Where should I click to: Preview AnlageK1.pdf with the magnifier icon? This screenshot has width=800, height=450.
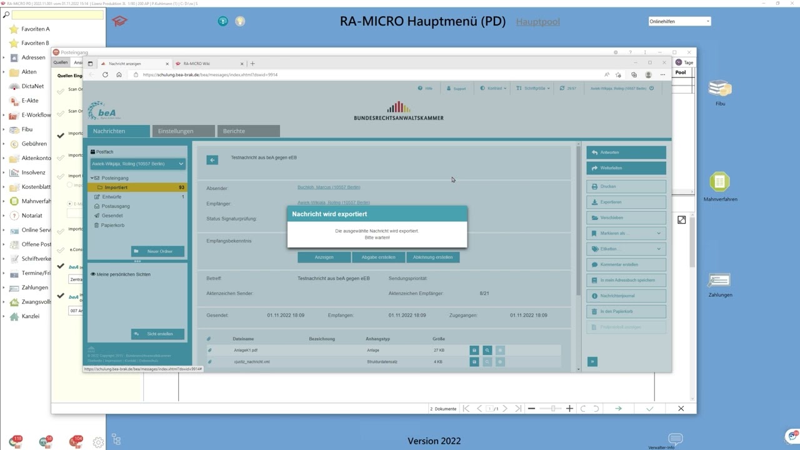487,351
